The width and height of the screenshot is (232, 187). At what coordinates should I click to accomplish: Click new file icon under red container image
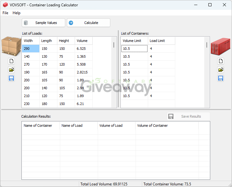tap(221, 61)
